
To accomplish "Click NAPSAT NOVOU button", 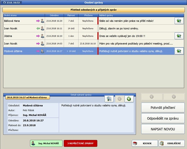I will click(x=163, y=129).
